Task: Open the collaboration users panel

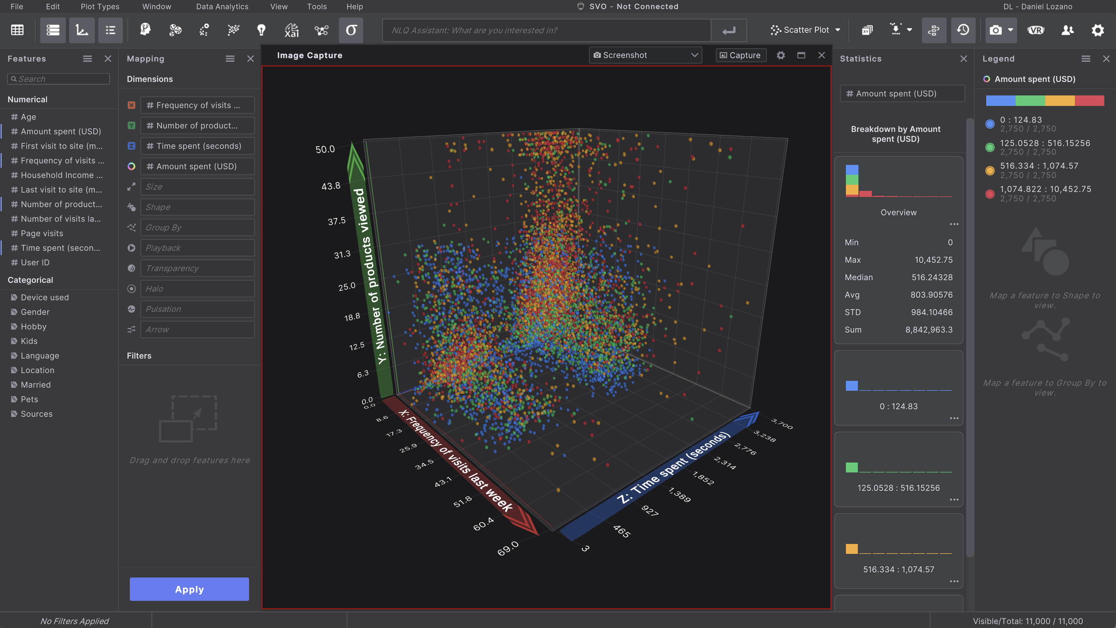Action: [1068, 30]
